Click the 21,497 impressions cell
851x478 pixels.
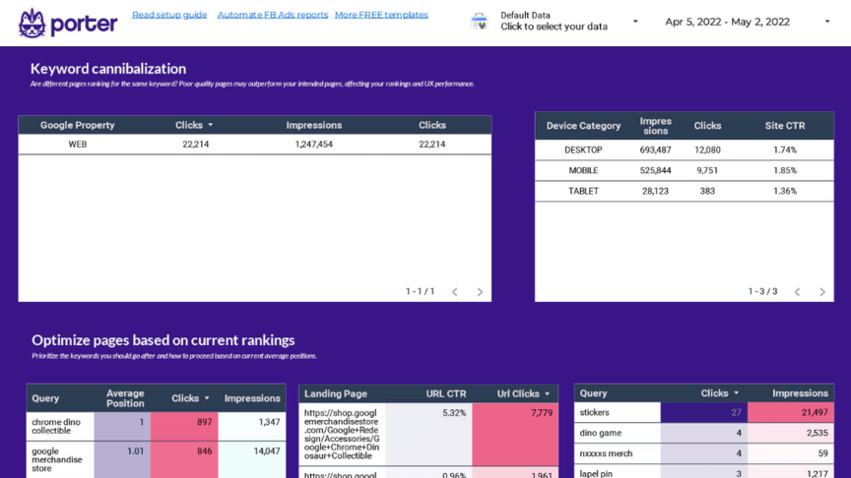coord(791,412)
